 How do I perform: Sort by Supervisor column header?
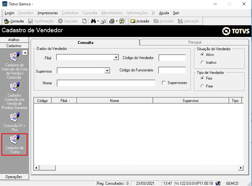191,101
